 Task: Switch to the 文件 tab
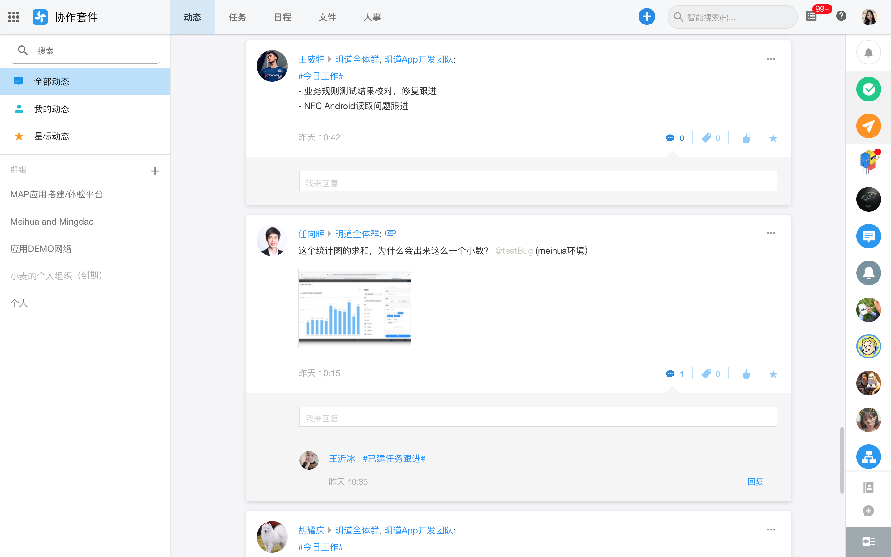click(x=327, y=17)
